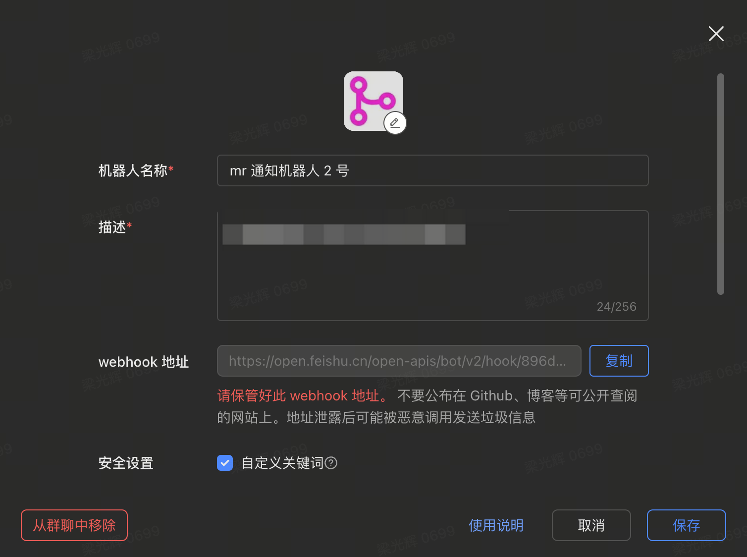Screen dimensions: 747x557
Task: Click the 自定义关键词 checkbox label text
Action: pos(282,463)
